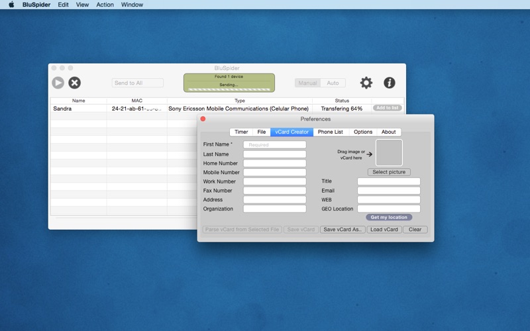Select the vCard Creator tab
The height and width of the screenshot is (331, 530).
pyautogui.click(x=291, y=132)
